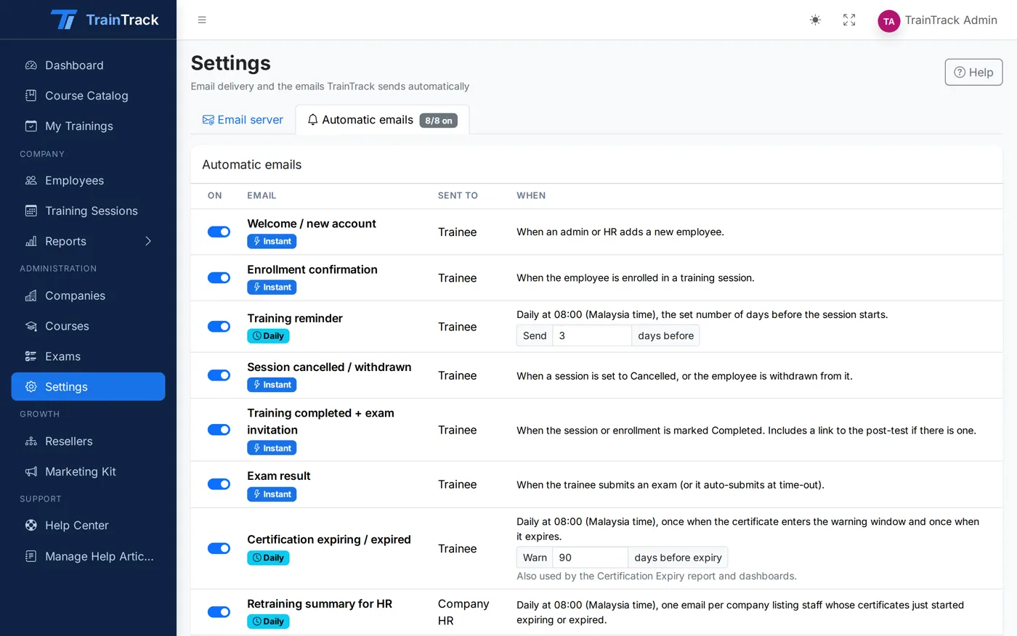Switch to the Email server tab

pyautogui.click(x=243, y=120)
